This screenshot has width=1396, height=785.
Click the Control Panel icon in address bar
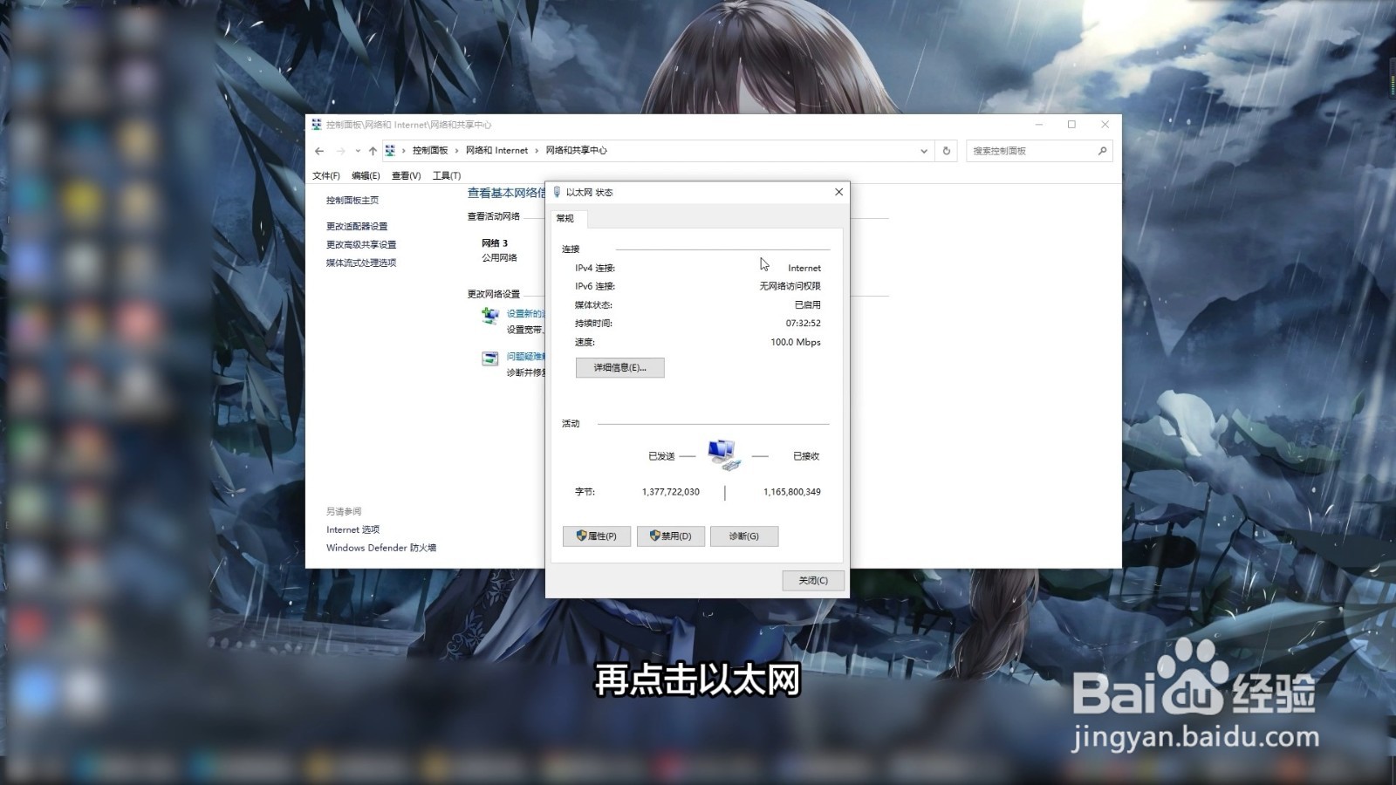coord(390,150)
